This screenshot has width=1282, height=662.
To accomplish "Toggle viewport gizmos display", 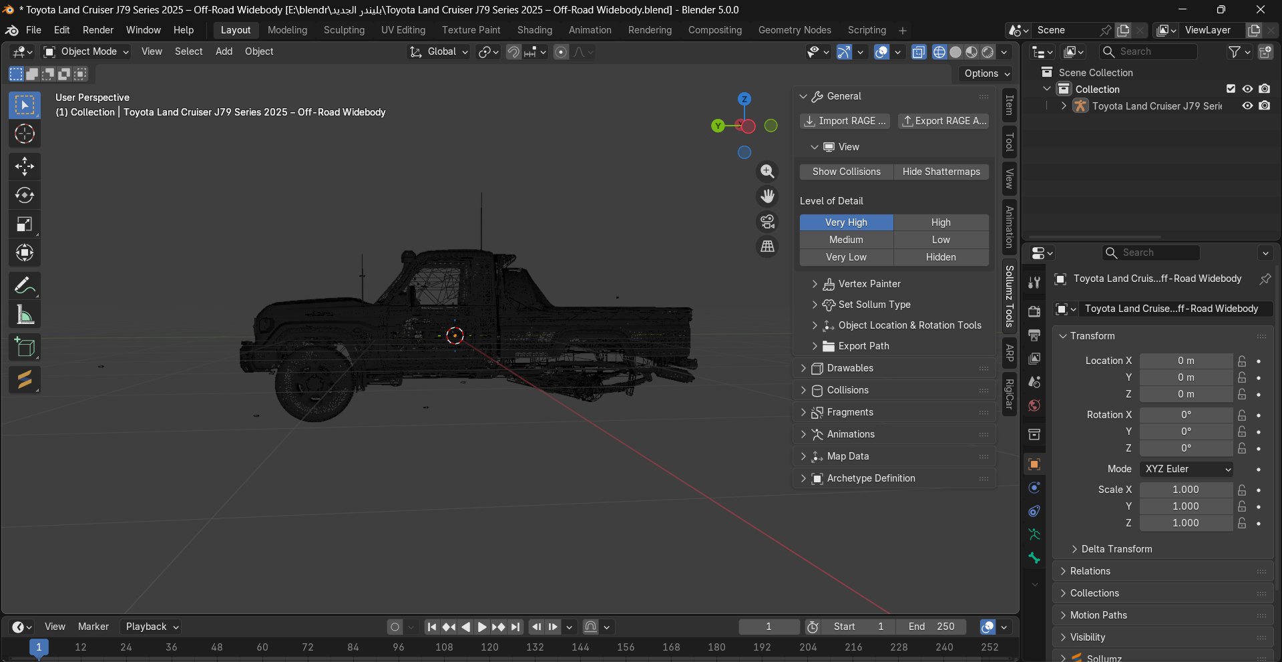I will 844,52.
